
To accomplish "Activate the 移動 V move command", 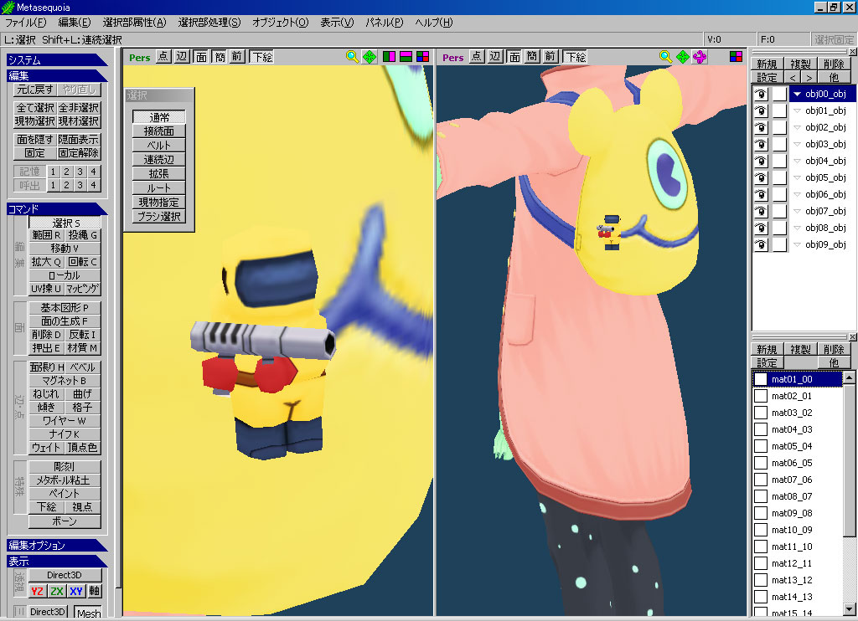I will (x=65, y=249).
